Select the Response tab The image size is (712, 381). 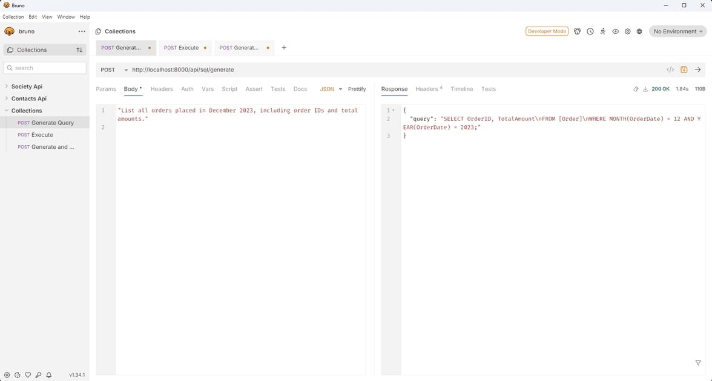394,89
